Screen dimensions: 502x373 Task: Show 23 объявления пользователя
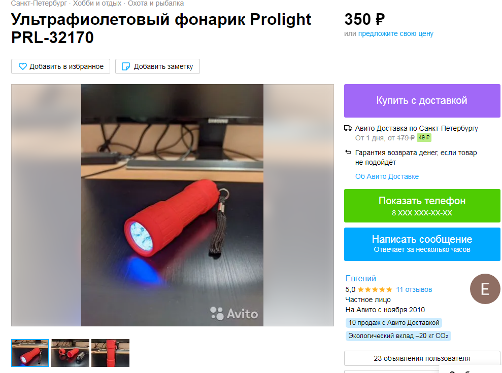point(422,358)
